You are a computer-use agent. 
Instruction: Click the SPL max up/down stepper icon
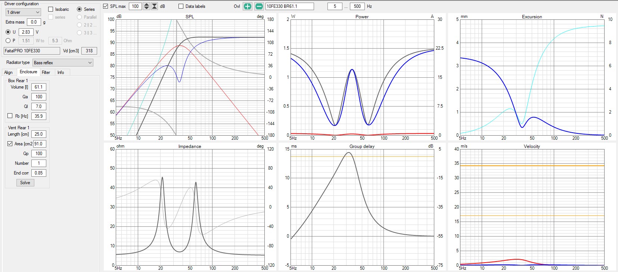click(146, 6)
